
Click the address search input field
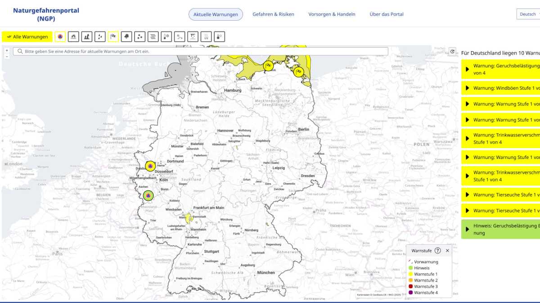click(202, 51)
